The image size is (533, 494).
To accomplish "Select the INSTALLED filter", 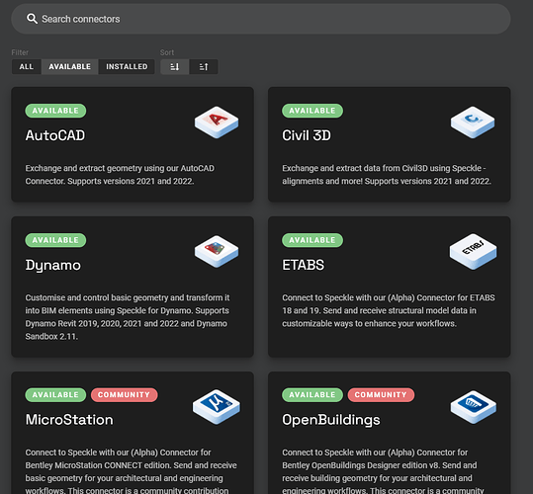I will [x=127, y=66].
